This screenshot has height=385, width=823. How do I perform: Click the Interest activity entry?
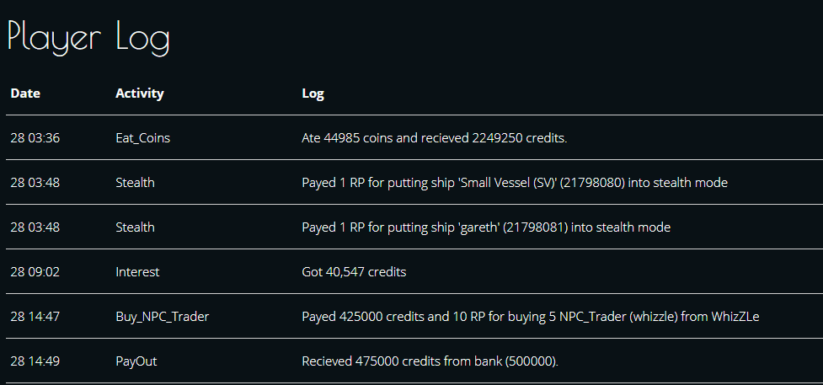(137, 272)
